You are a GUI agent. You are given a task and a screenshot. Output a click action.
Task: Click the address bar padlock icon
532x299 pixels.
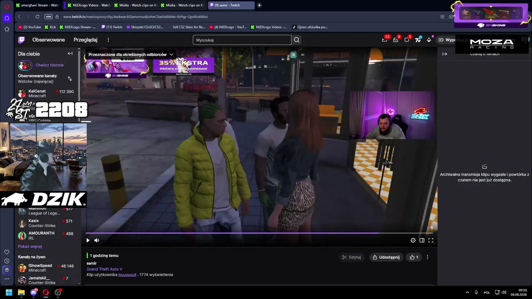(57, 17)
